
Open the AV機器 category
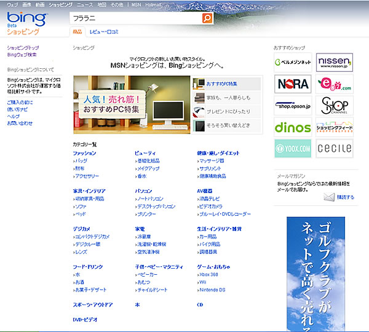pyautogui.click(x=205, y=191)
